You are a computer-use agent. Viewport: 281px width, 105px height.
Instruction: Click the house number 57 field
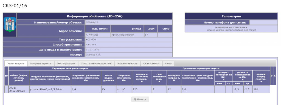(151, 35)
